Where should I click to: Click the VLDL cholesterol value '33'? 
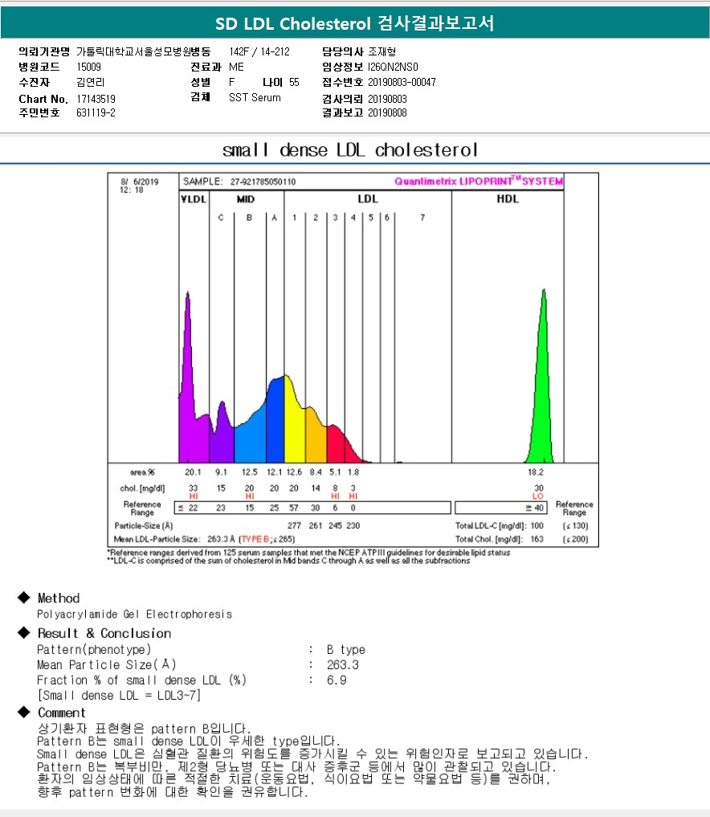[x=194, y=488]
